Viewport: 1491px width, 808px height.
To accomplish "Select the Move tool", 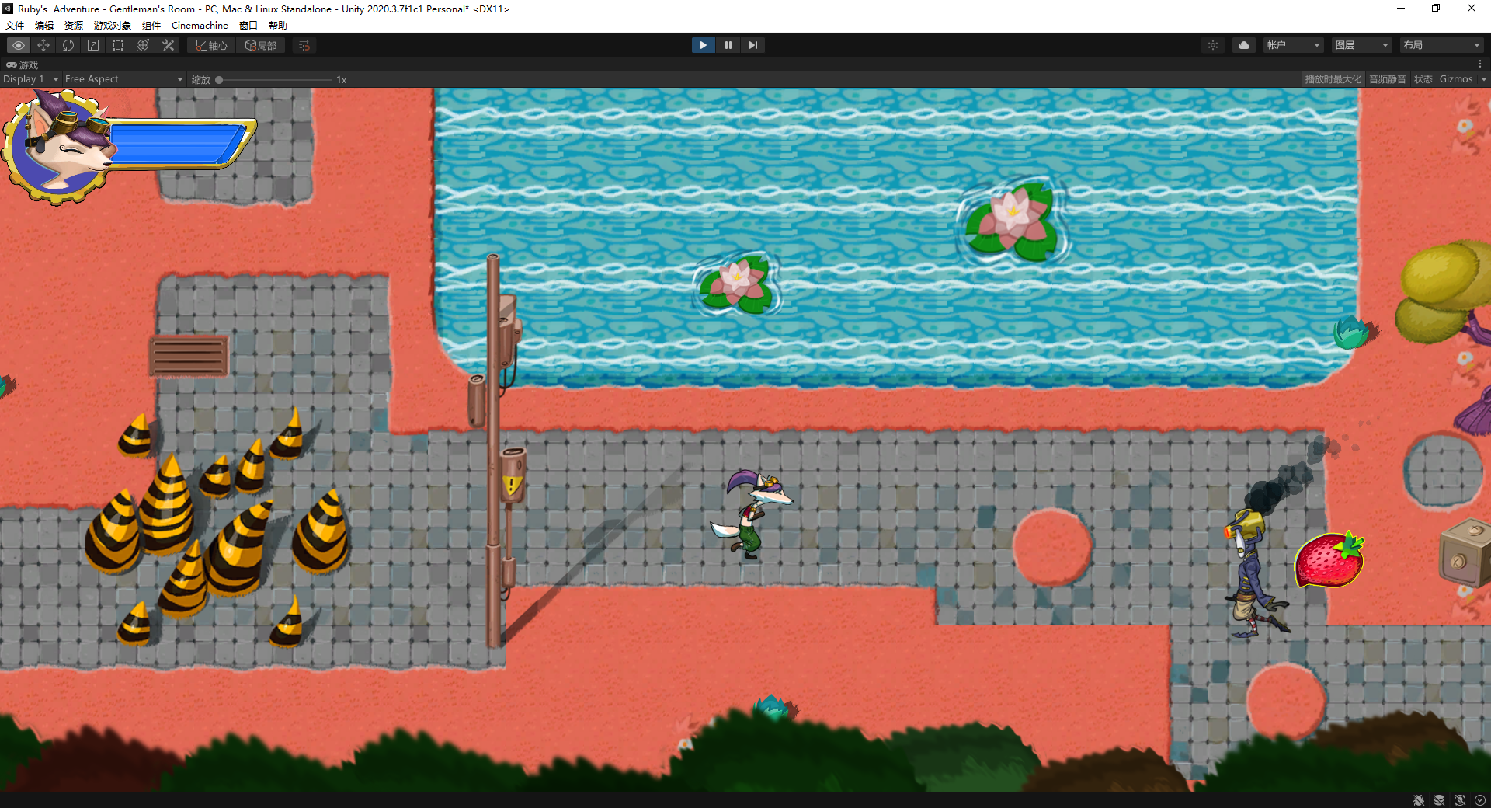I will [43, 45].
